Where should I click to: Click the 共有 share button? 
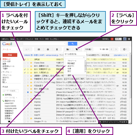point(118,39)
